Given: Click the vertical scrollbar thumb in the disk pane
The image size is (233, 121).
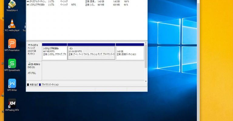Looking at the screenshot, I should pyautogui.click(x=146, y=56).
